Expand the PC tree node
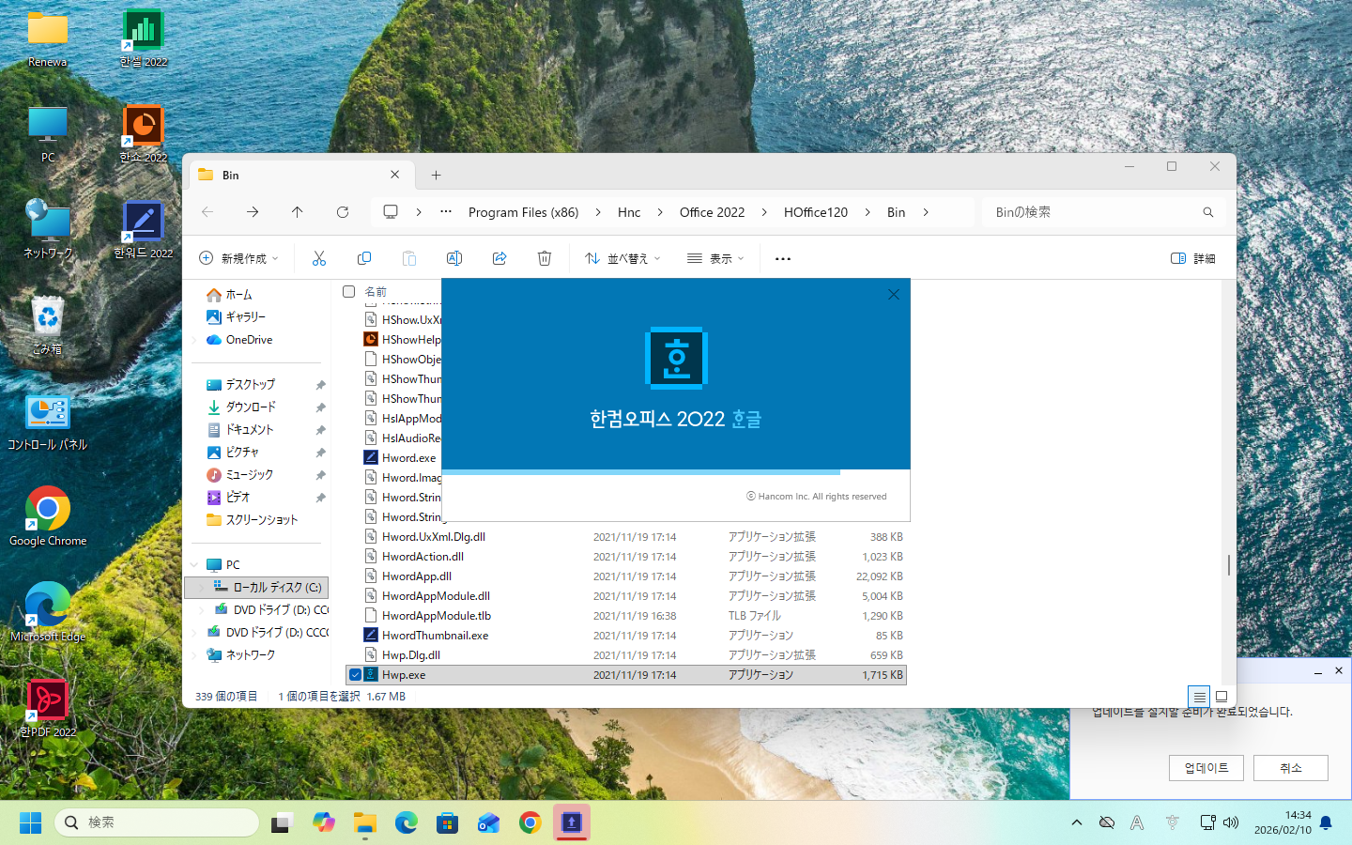 point(195,565)
